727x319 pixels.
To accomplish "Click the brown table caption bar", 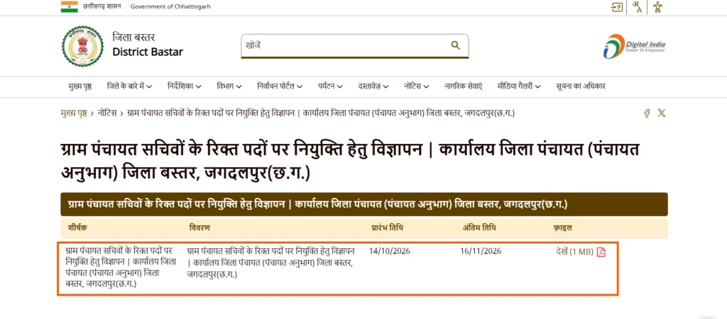I will tap(364, 204).
